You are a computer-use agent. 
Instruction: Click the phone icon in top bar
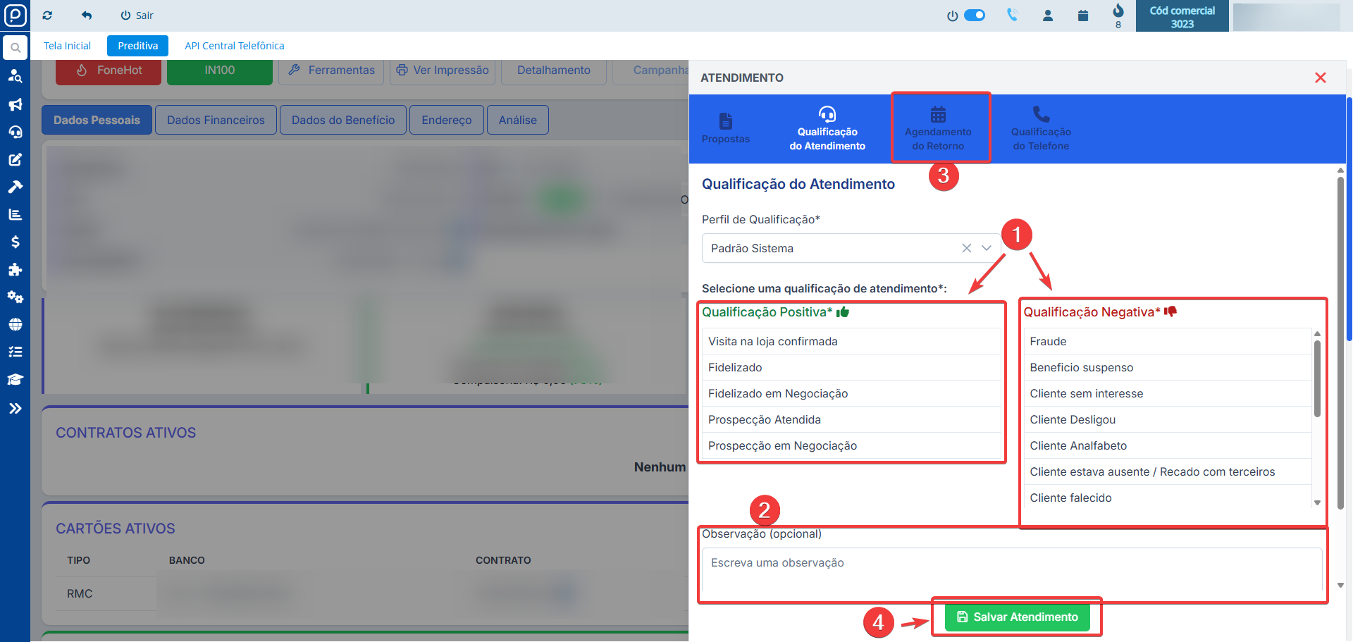coord(1012,15)
